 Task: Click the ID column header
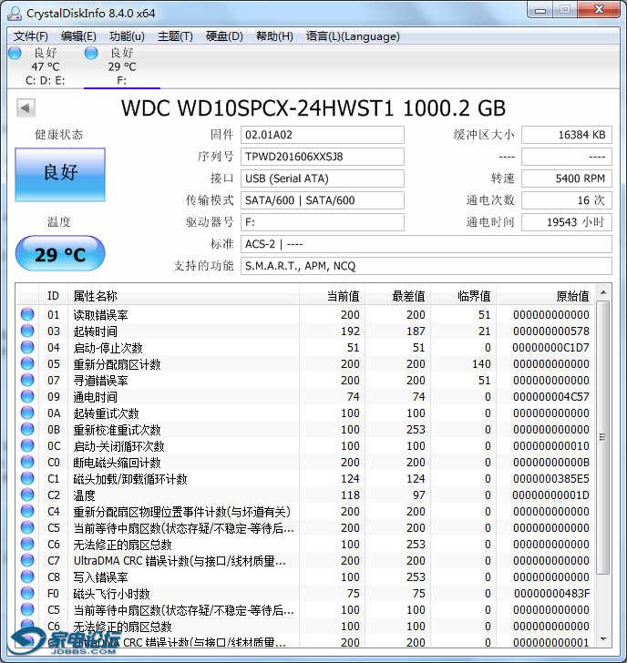53,296
